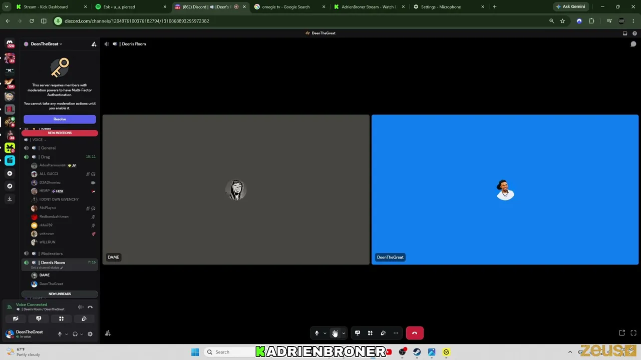
Task: Bookmark this page with the star icon
Action: pyautogui.click(x=562, y=21)
